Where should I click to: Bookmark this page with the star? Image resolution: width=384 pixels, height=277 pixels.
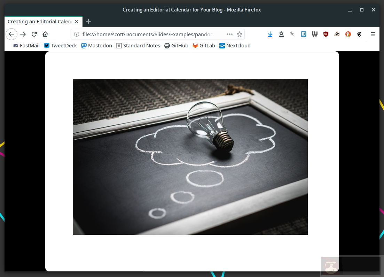pos(240,34)
